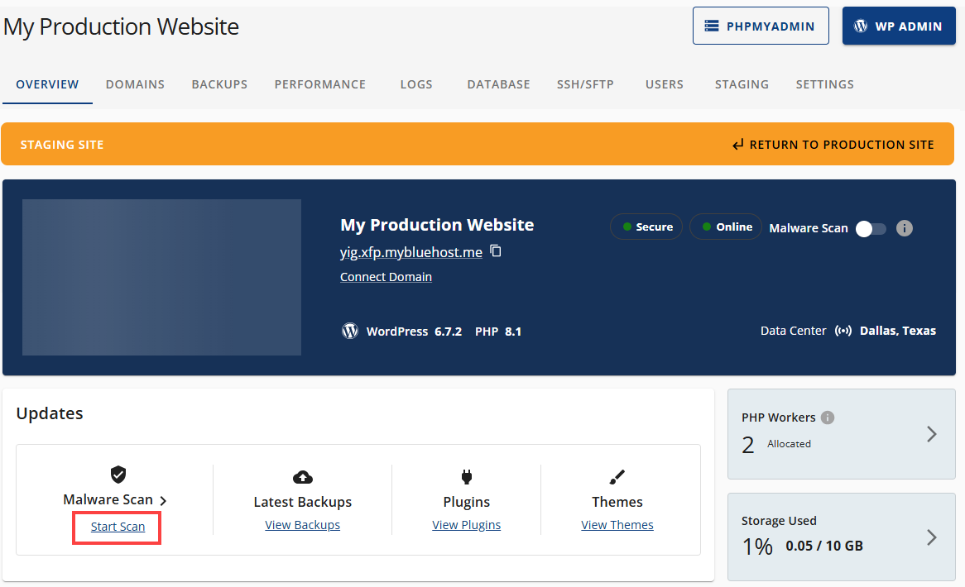Click the WordPress logo icon
The height and width of the screenshot is (587, 965).
[350, 331]
